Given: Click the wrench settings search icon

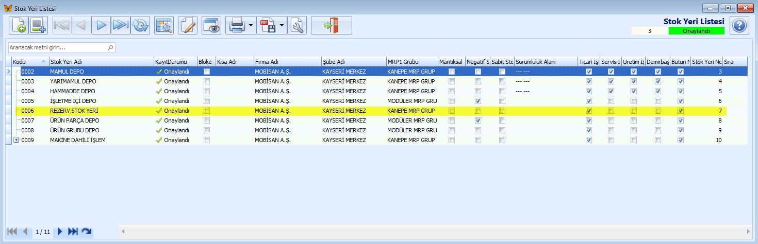Looking at the screenshot, I should coord(298,25).
